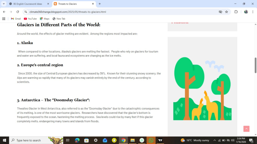This screenshot has width=257, height=144.
Task: Switch to BS English Coursework Ideas tab
Action: 27,4
